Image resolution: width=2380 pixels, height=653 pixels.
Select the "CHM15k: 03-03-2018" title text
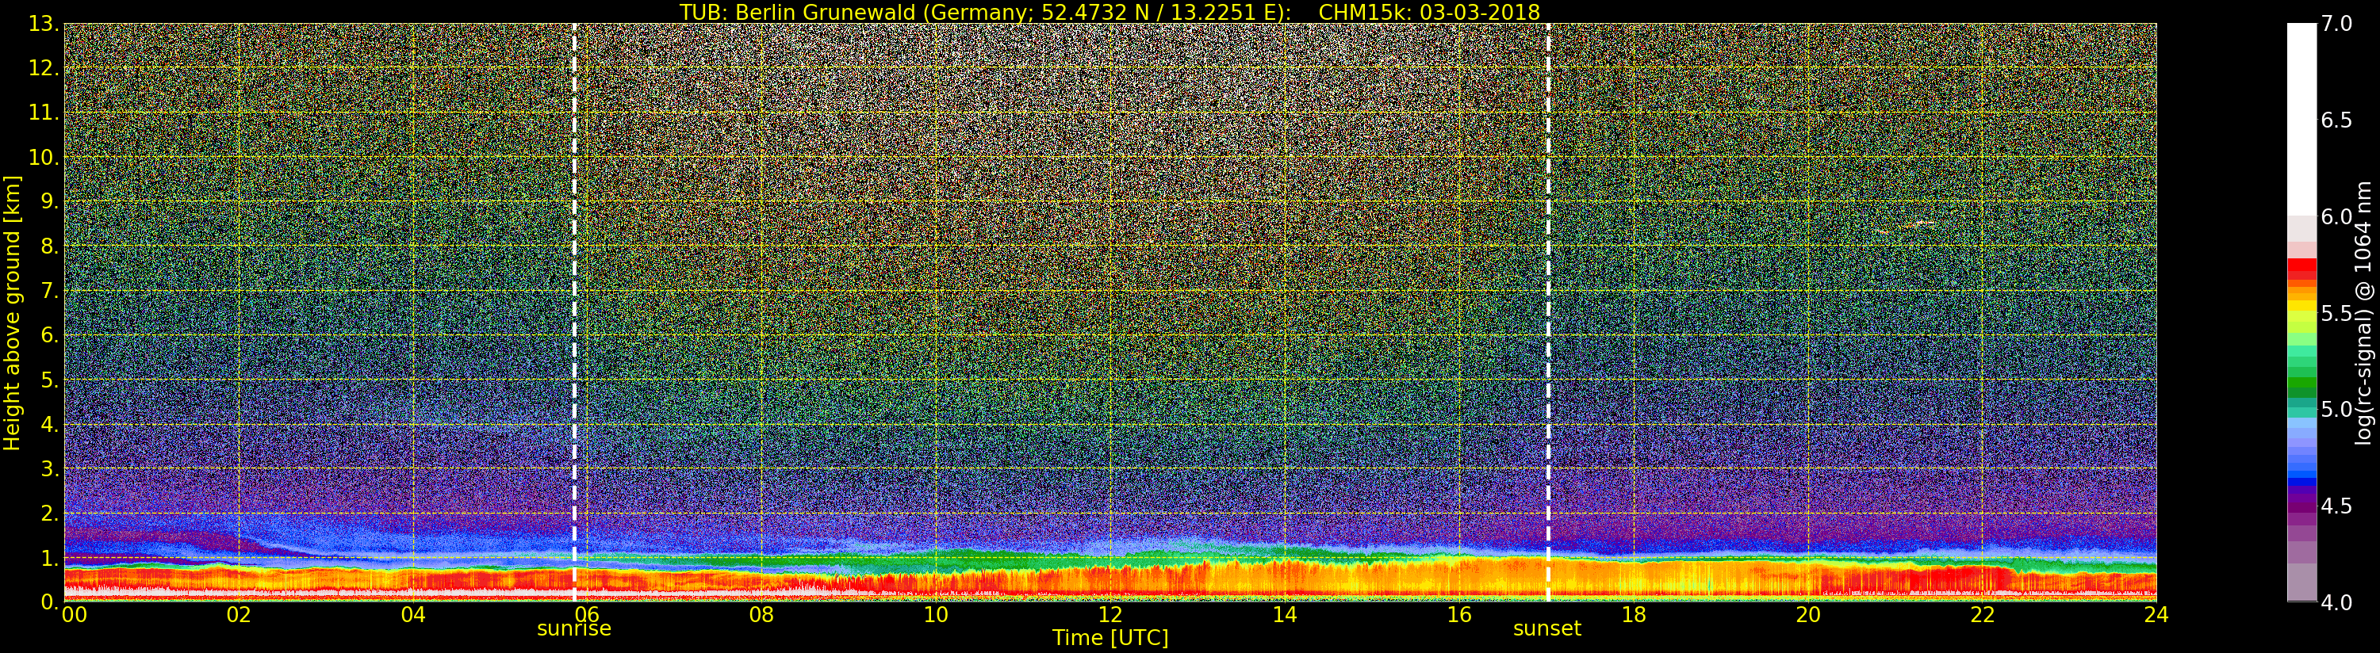click(x=1429, y=12)
